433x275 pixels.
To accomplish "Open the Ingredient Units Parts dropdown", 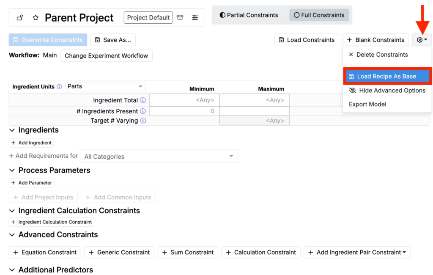I will (105, 86).
